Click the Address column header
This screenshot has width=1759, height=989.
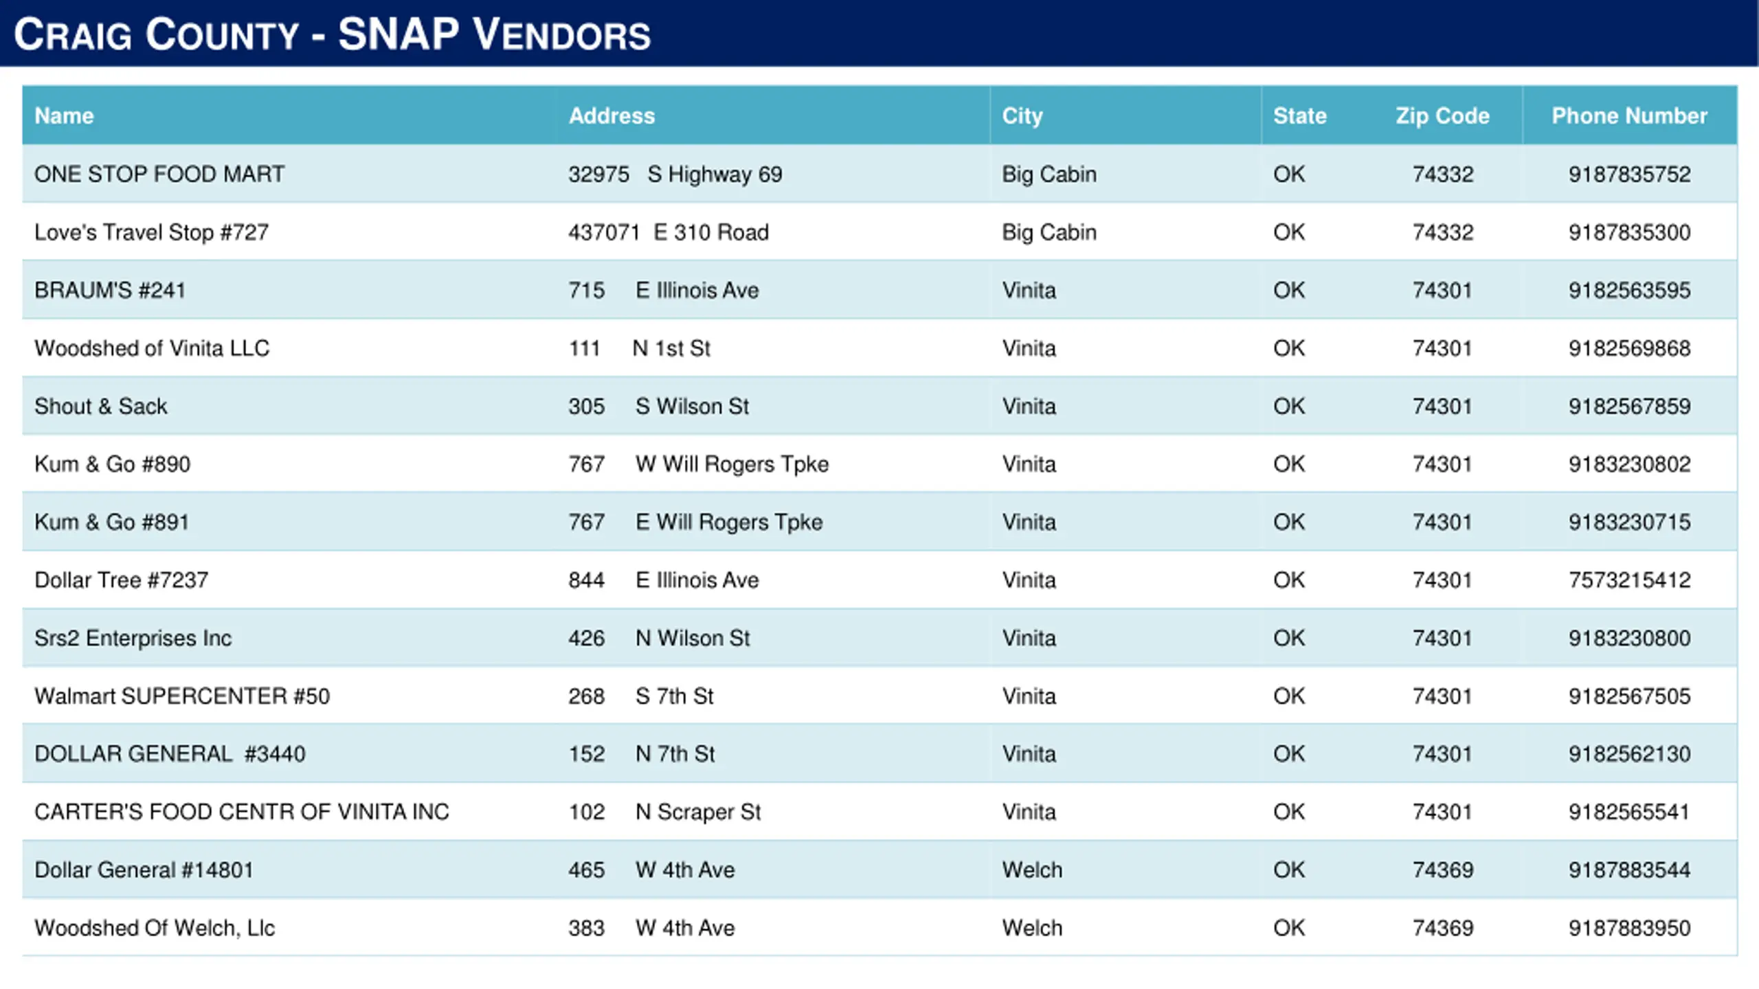coord(612,115)
